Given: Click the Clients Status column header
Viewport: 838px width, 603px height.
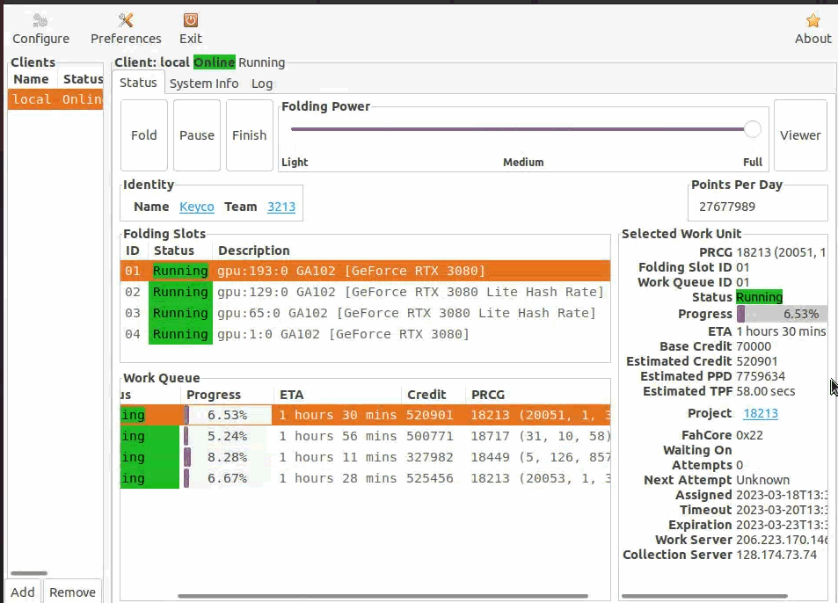Looking at the screenshot, I should [80, 79].
